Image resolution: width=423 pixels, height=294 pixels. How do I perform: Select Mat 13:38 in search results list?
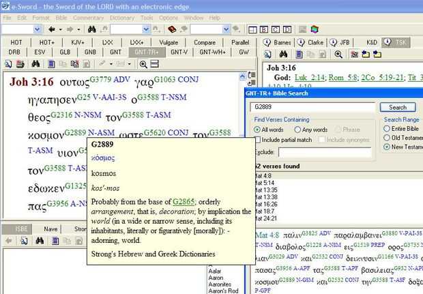pos(266,197)
